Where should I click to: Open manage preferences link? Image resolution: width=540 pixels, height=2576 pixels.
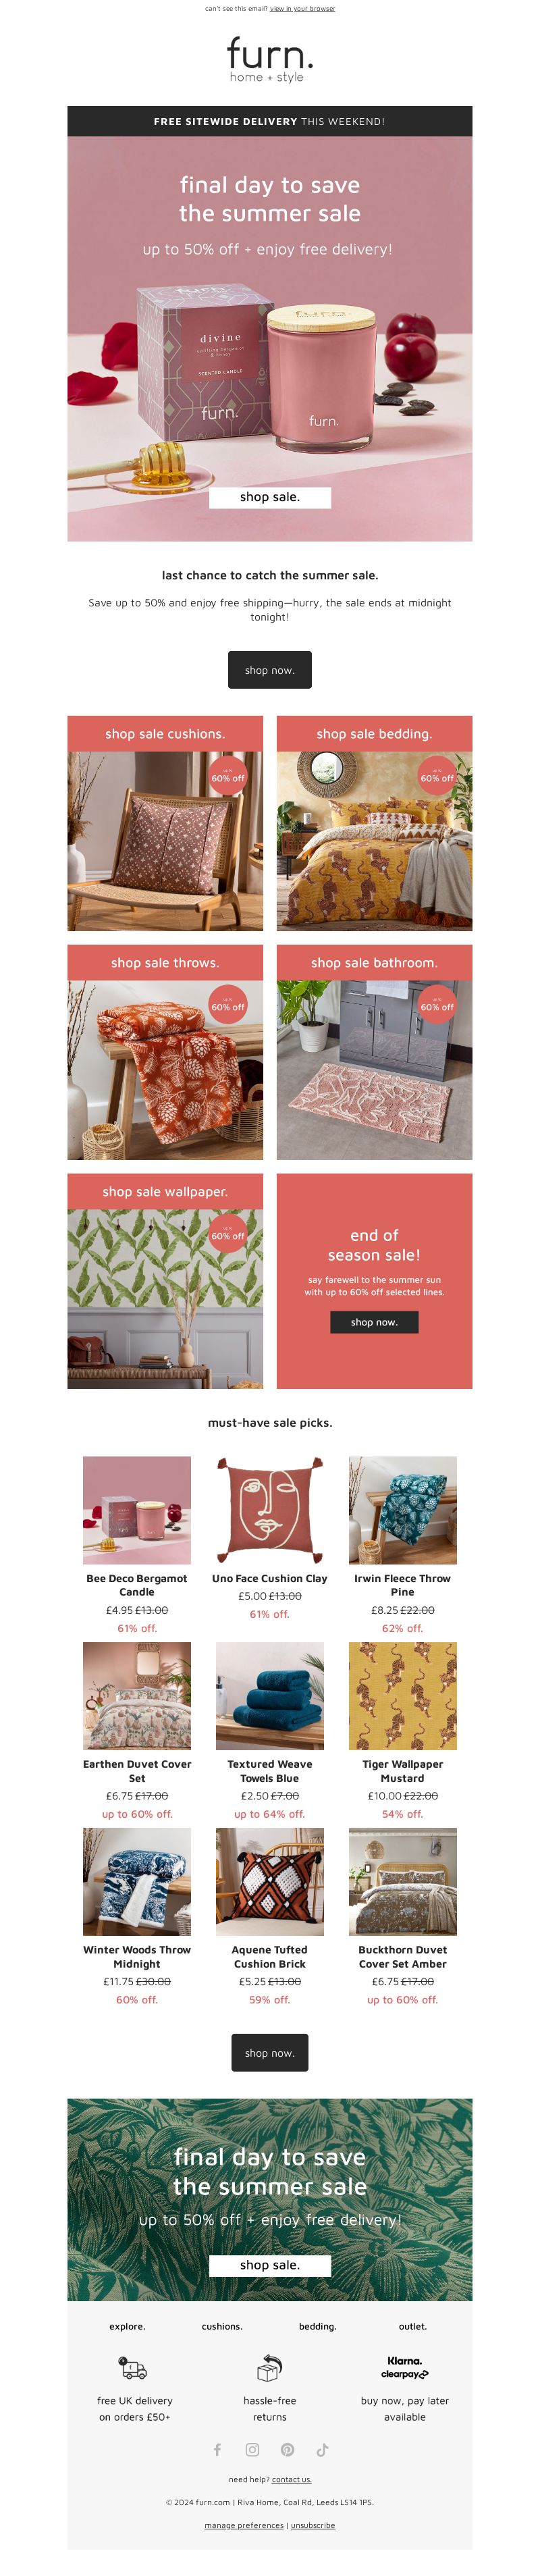pyautogui.click(x=244, y=2524)
